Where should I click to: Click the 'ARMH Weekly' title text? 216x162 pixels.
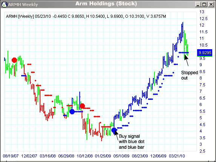pyautogui.click(x=23, y=5)
